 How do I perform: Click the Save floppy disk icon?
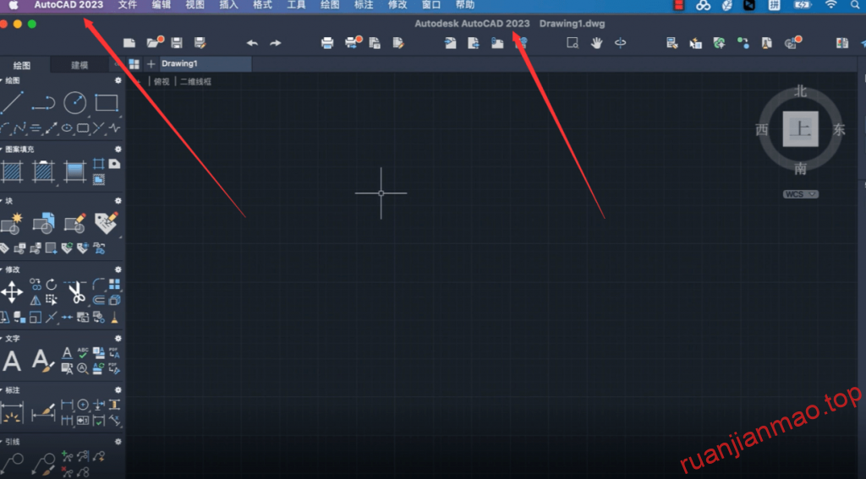pos(177,43)
